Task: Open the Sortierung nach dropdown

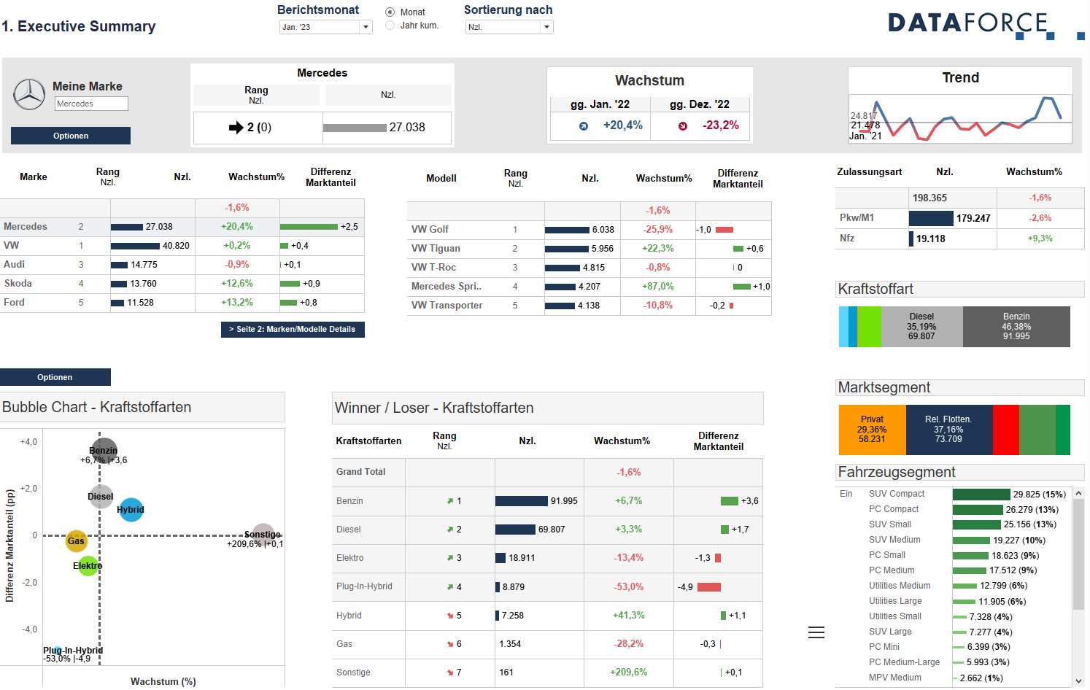Action: point(509,27)
